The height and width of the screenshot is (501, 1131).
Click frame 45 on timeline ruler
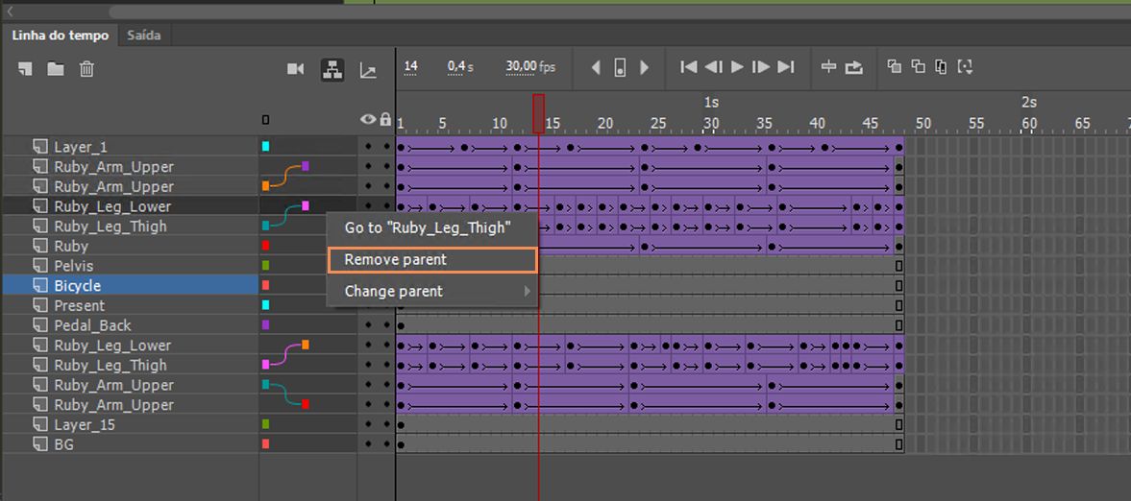pyautogui.click(x=870, y=123)
